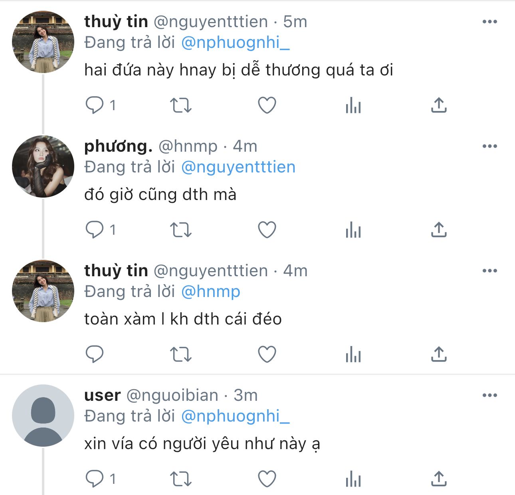Open more options on 'toàn xàm' tweet
The width and height of the screenshot is (515, 495).
(489, 271)
